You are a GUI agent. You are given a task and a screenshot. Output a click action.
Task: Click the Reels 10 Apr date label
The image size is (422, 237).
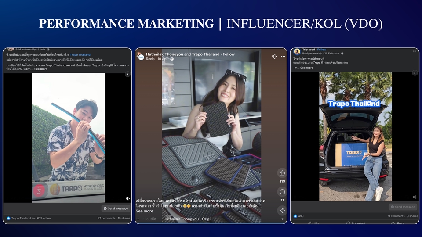[x=157, y=59]
